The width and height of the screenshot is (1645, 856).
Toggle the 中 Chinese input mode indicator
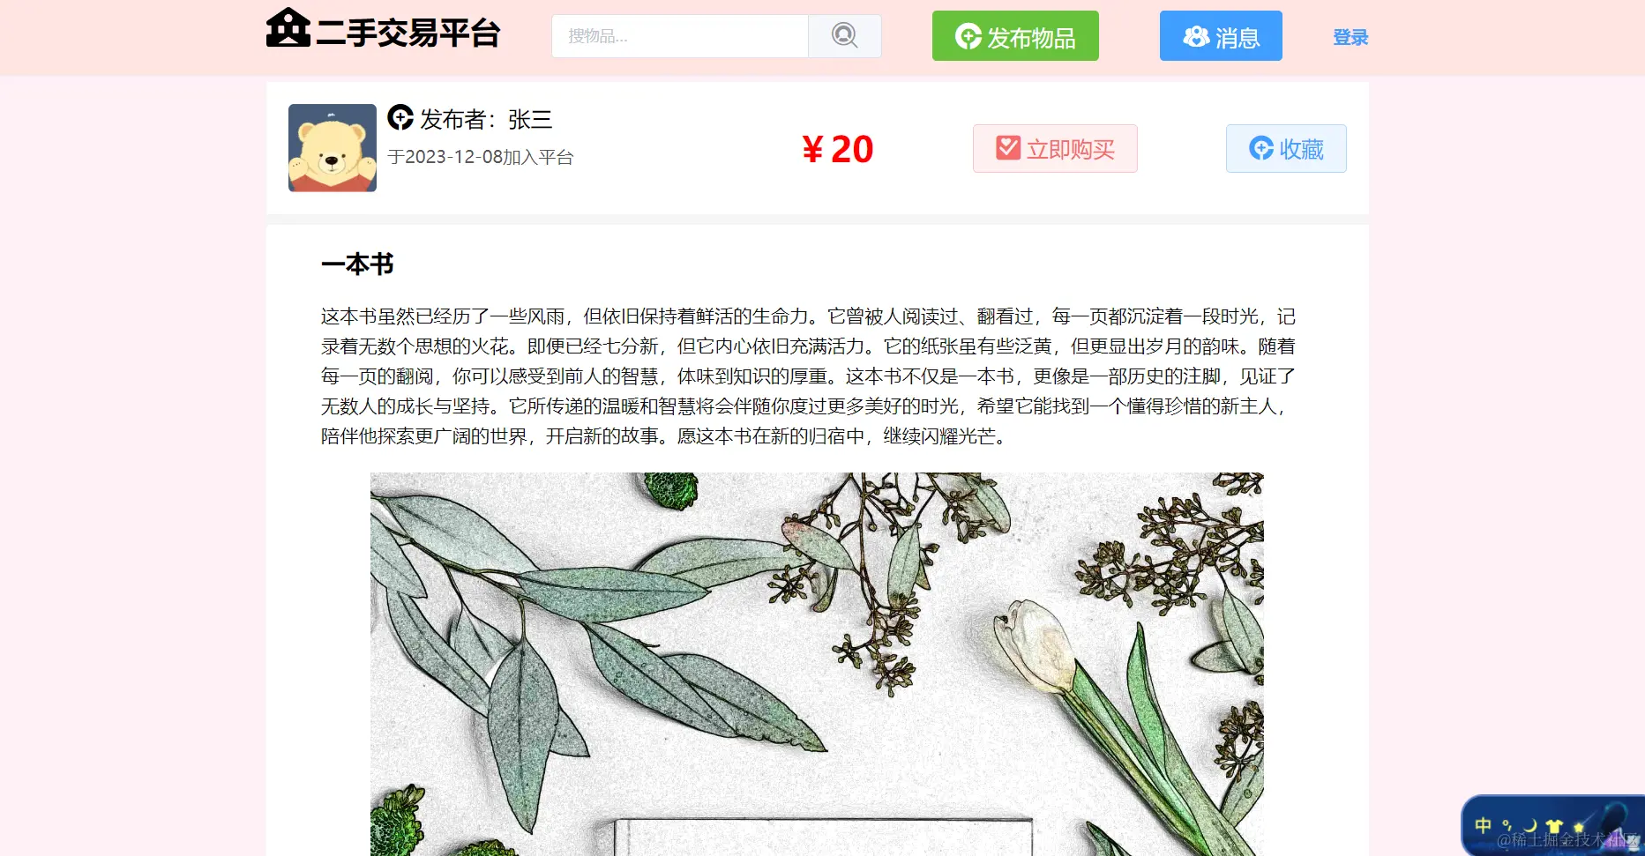point(1483,825)
